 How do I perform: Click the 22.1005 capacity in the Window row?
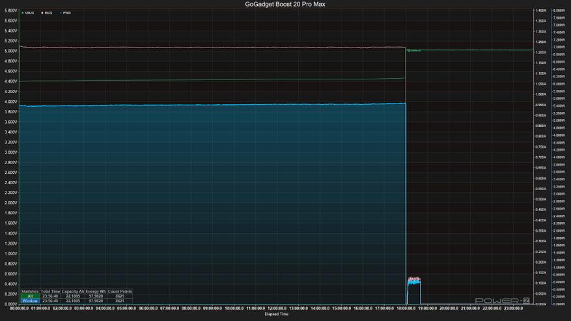pyautogui.click(x=73, y=301)
